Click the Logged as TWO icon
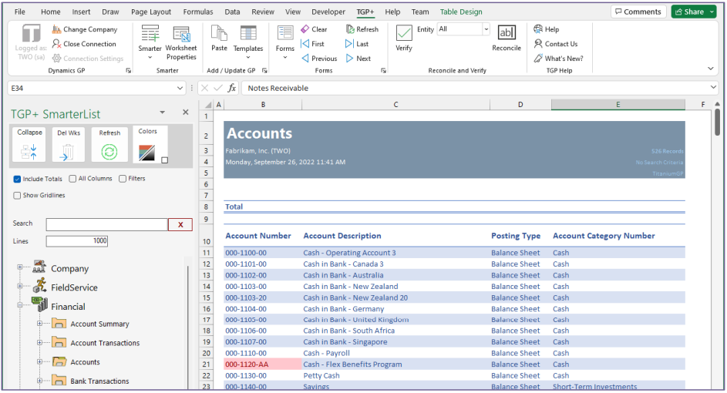 pyautogui.click(x=32, y=34)
